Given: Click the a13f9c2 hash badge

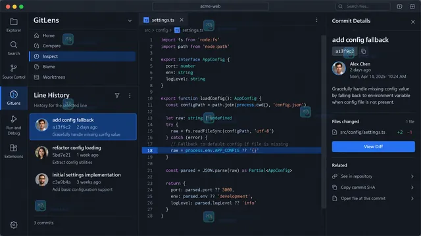Looking at the screenshot, I should (x=345, y=51).
